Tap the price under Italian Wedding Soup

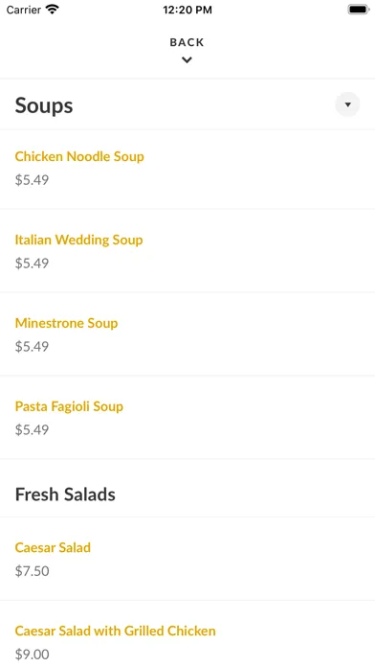(x=32, y=264)
